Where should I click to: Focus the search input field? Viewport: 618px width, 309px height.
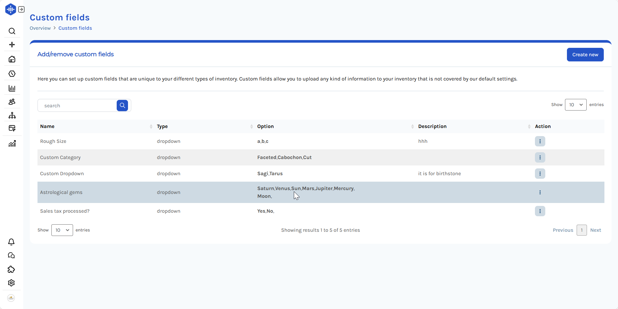[78, 105]
